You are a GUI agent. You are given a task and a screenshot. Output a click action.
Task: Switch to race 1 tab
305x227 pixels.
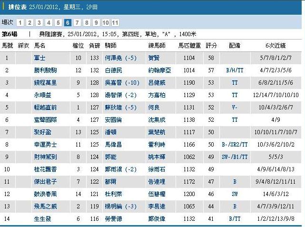20,22
